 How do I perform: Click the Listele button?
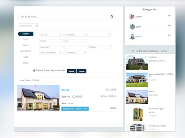71,71
